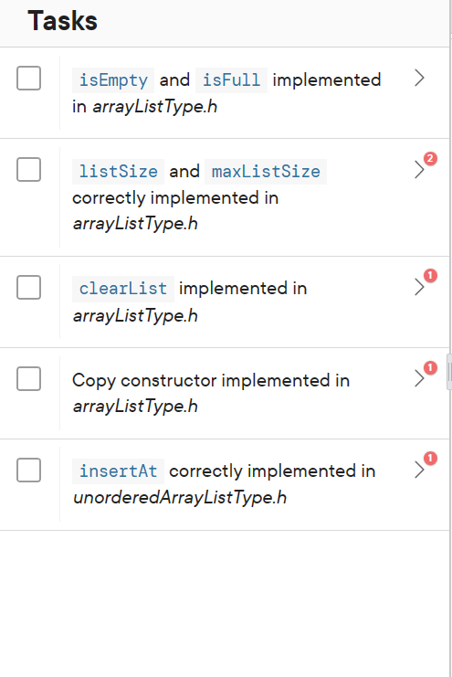Click the red 2 badge on listSize task
452x677 pixels.
click(x=430, y=158)
